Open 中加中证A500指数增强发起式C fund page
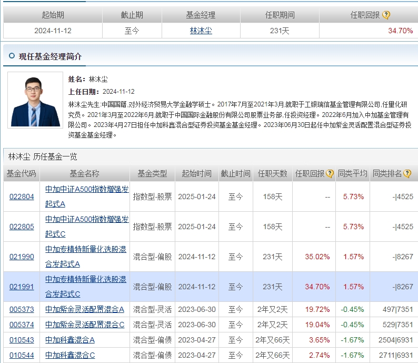The image size is (418, 363). click(87, 227)
